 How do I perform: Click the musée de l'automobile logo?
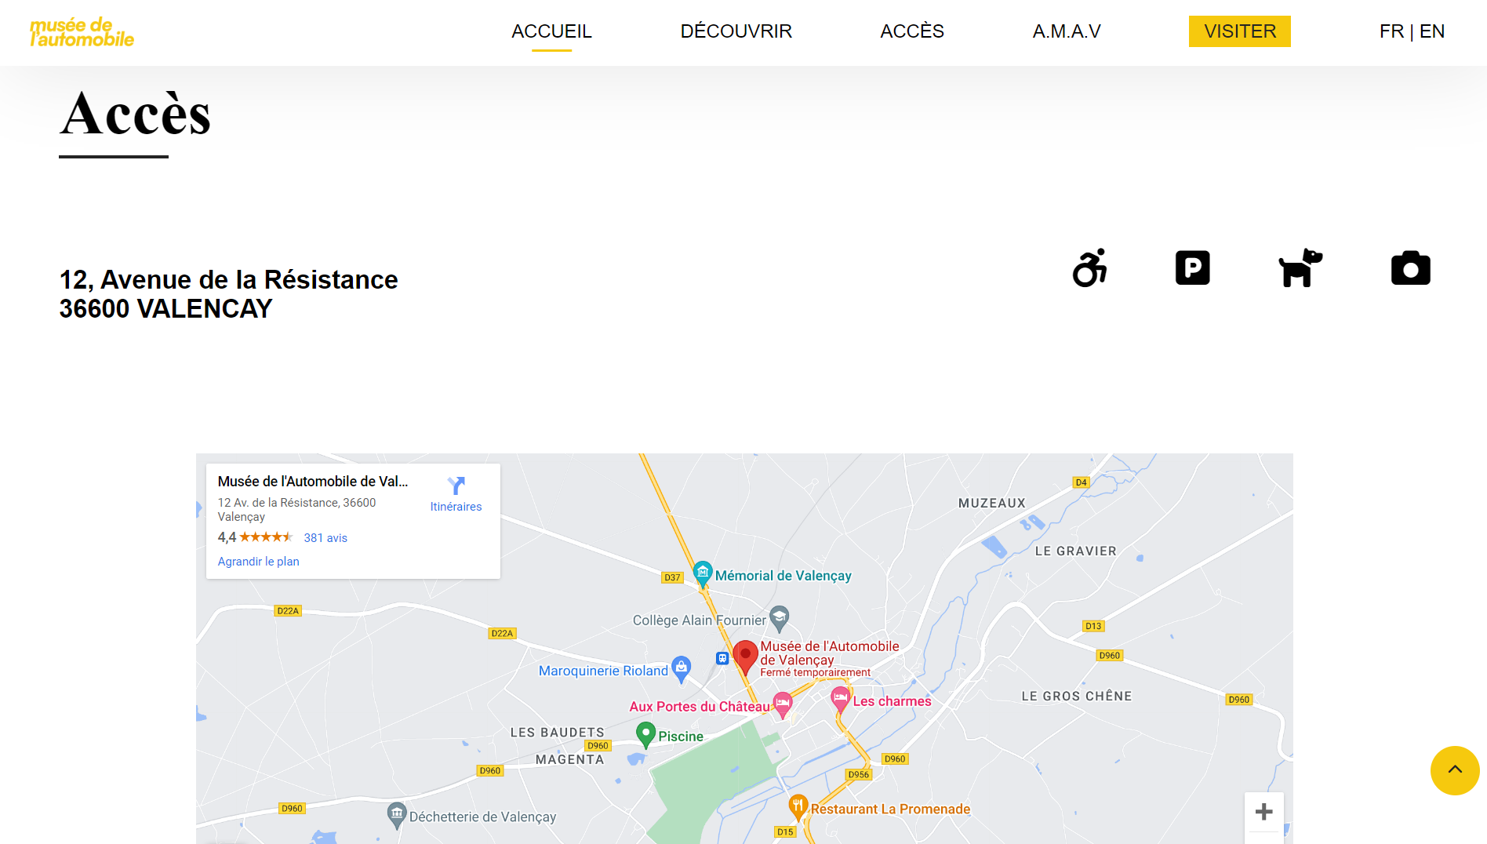click(82, 32)
